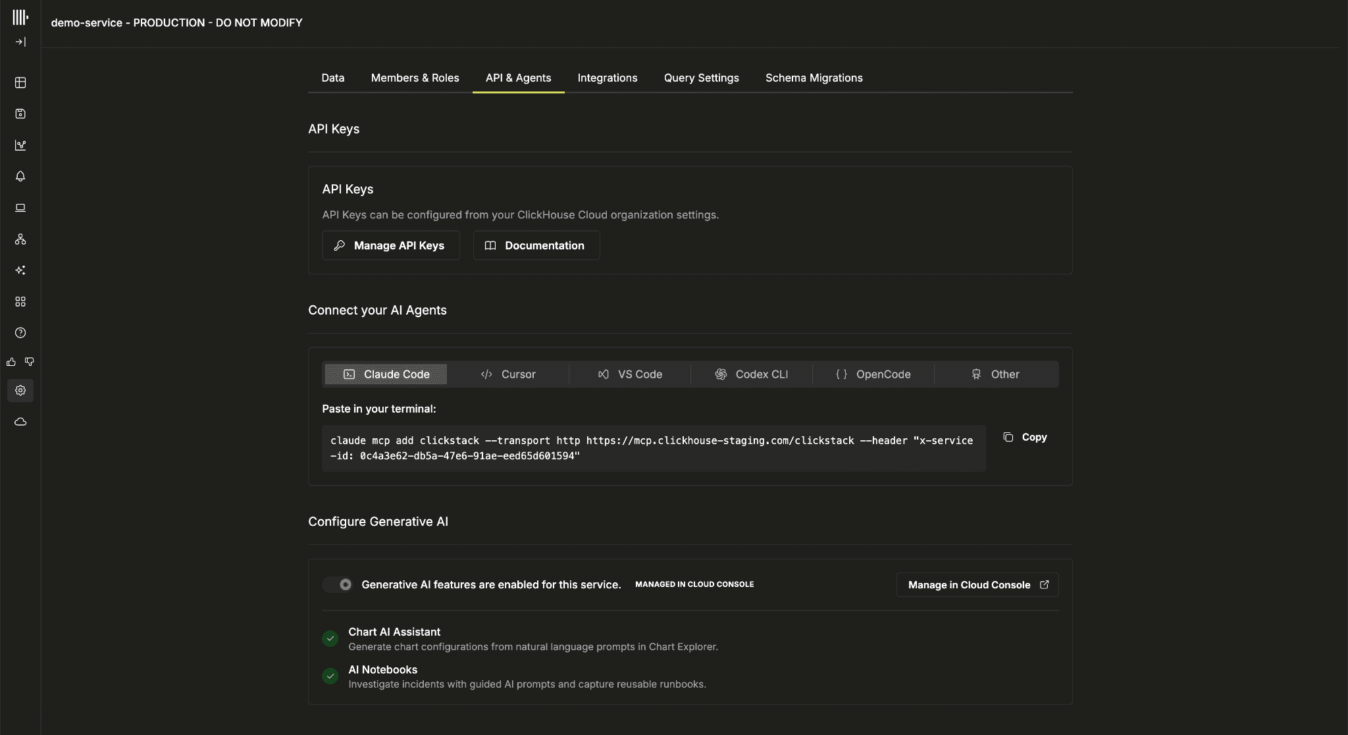
Task: Click the Configure Generative AI heading
Action: click(378, 522)
